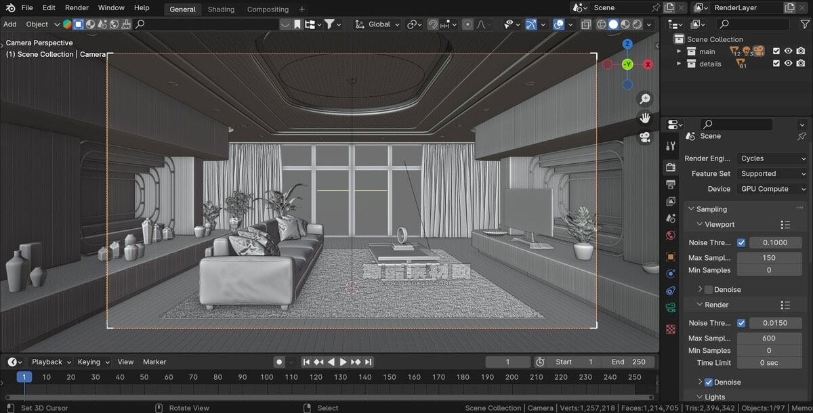Hide the main collection with its eye icon
The width and height of the screenshot is (813, 413).
click(788, 51)
